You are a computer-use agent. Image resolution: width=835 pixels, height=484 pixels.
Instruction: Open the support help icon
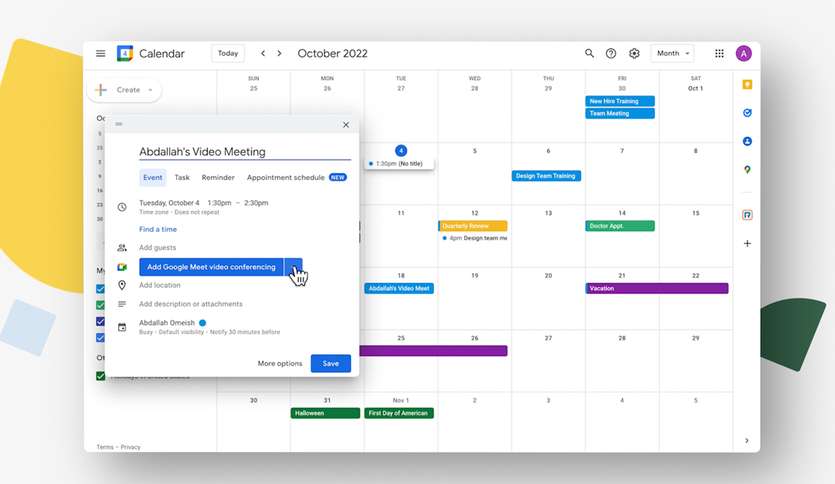click(611, 54)
